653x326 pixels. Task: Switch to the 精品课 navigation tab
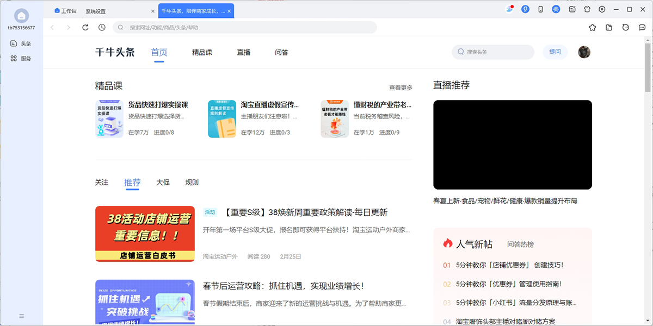click(202, 52)
